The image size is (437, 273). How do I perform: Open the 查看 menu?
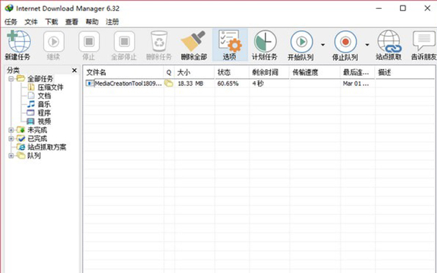(x=72, y=22)
